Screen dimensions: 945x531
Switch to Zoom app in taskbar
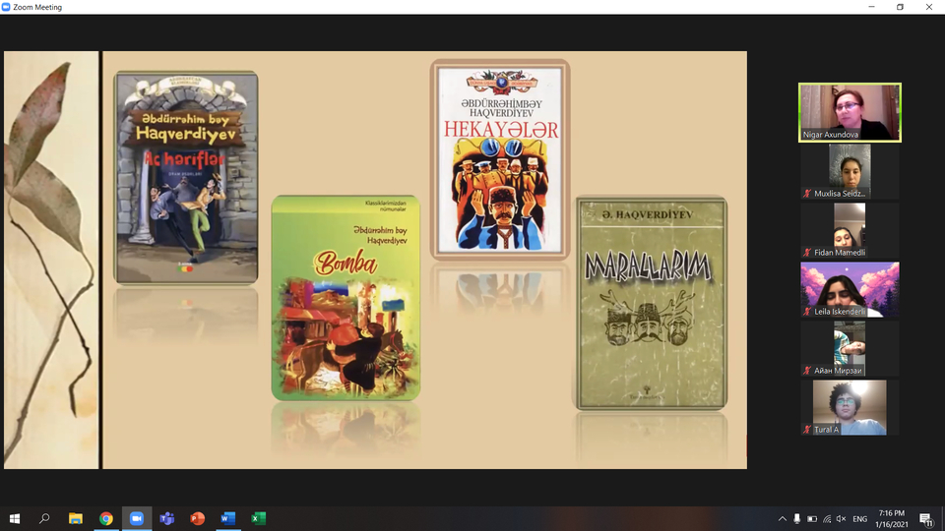coord(137,518)
